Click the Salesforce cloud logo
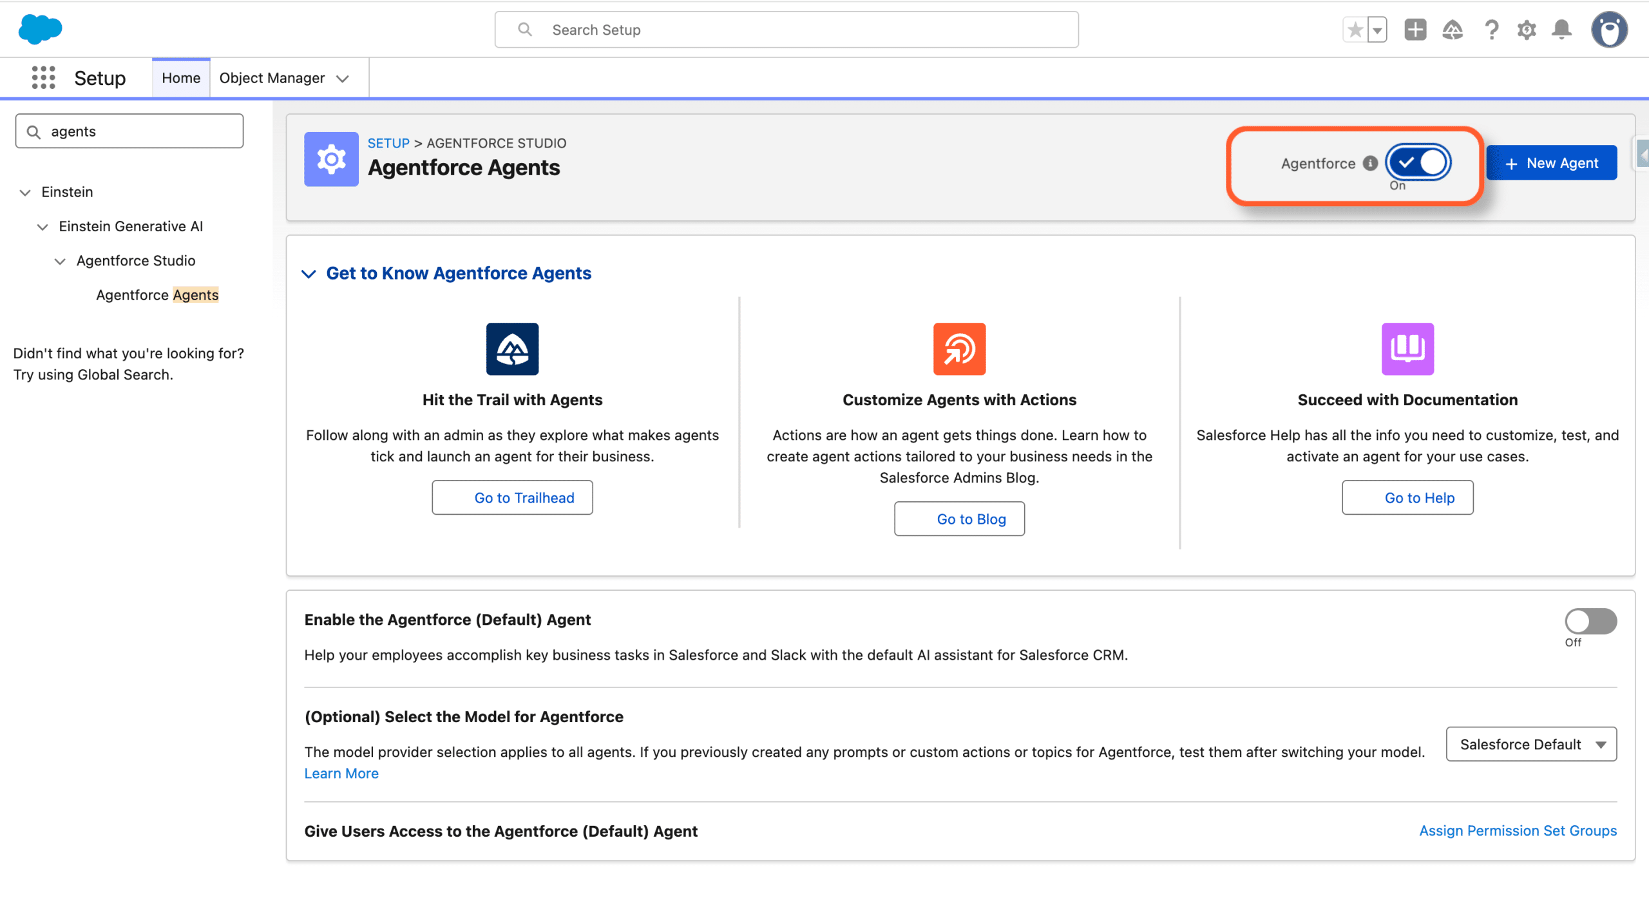Viewport: 1649px width, 900px height. pos(40,29)
